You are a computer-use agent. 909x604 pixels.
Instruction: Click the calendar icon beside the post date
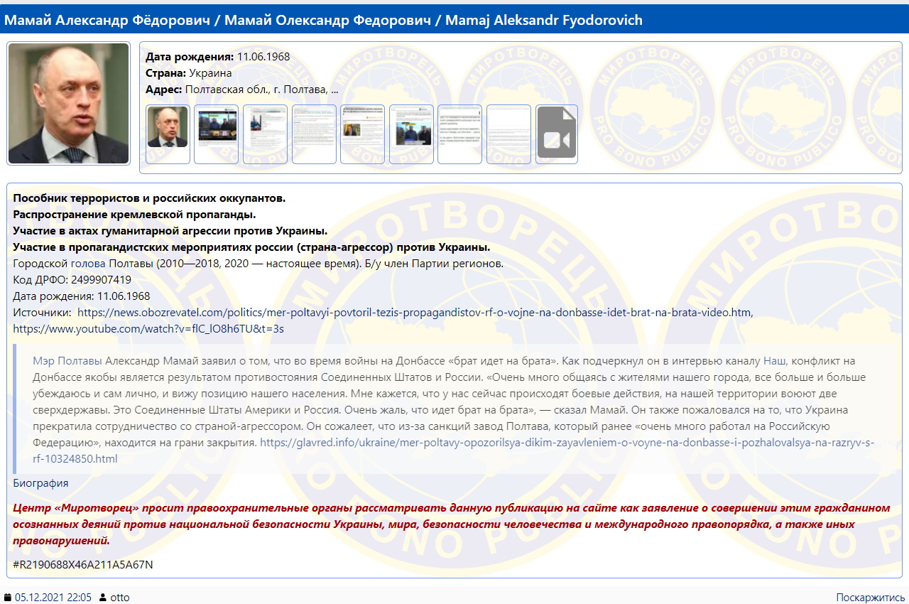point(8,598)
